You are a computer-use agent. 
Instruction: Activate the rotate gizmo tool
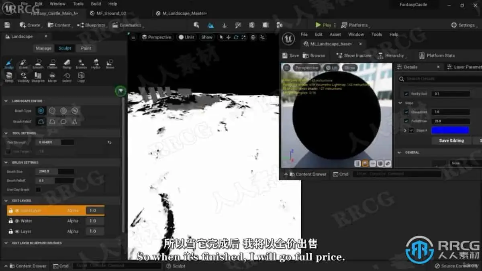236,37
